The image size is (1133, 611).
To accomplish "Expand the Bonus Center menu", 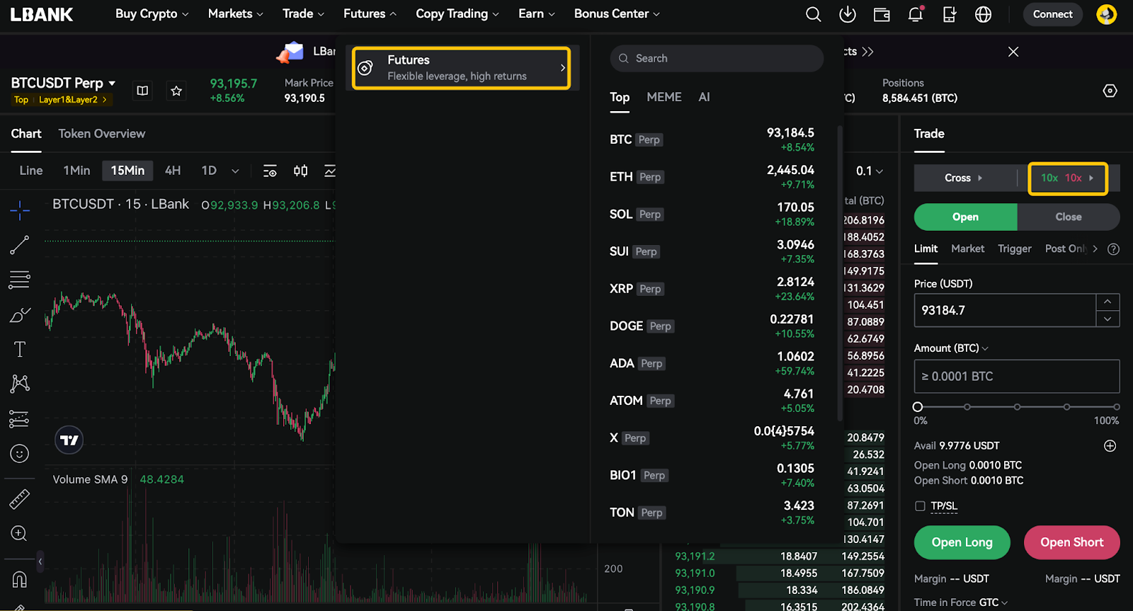I will [x=617, y=13].
